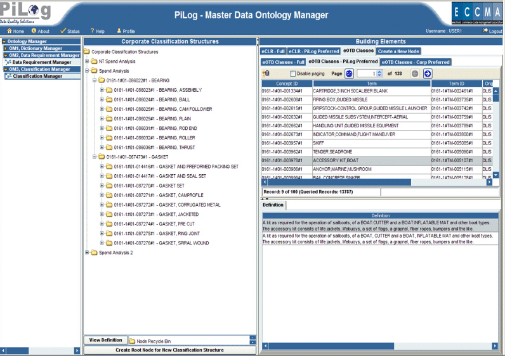
Task: Open the Profile person icon
Action: pos(119,31)
